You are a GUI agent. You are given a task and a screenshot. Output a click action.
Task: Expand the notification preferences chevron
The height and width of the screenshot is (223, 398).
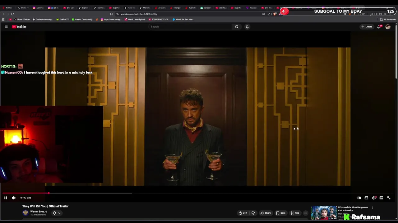pyautogui.click(x=59, y=213)
